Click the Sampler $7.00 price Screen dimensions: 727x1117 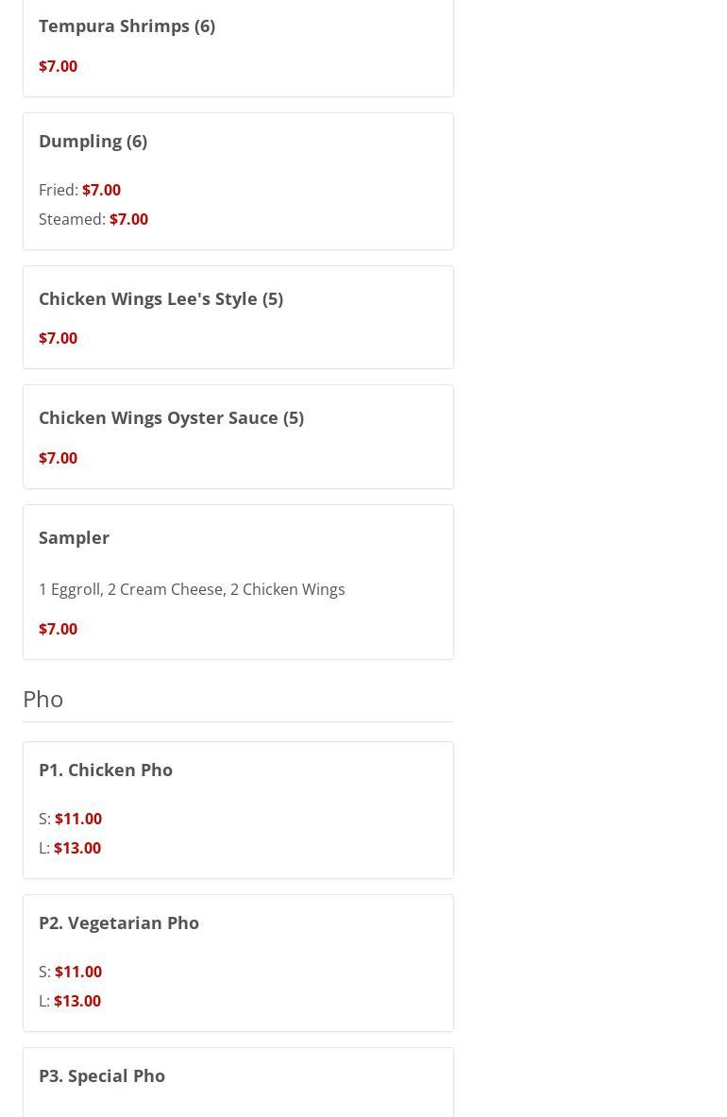(58, 629)
